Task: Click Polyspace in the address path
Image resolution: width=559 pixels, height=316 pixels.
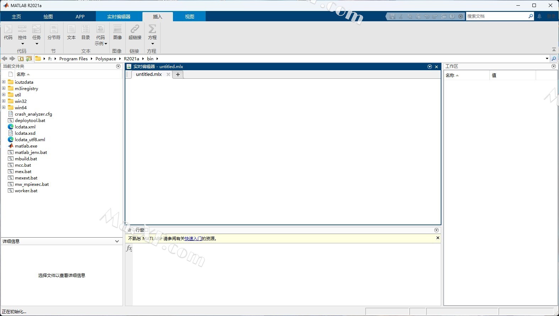Action: pyautogui.click(x=106, y=59)
